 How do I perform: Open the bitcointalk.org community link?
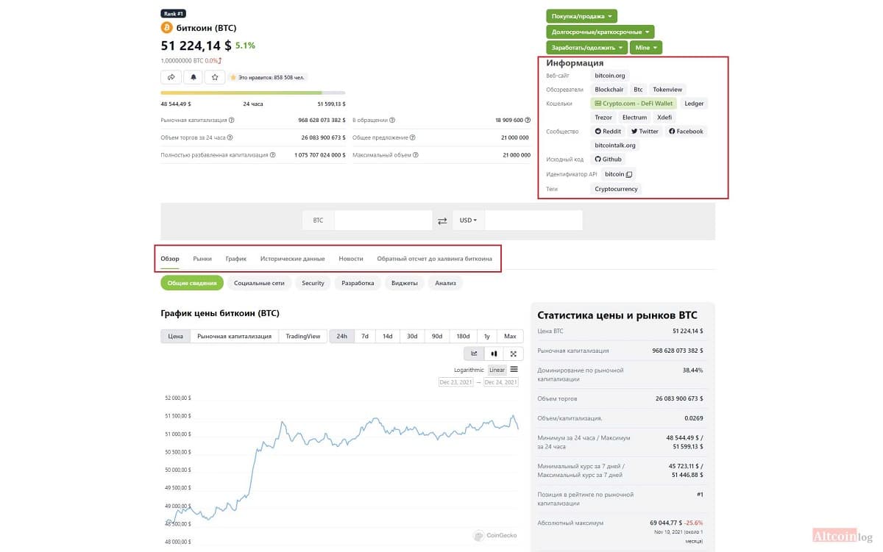click(x=615, y=146)
